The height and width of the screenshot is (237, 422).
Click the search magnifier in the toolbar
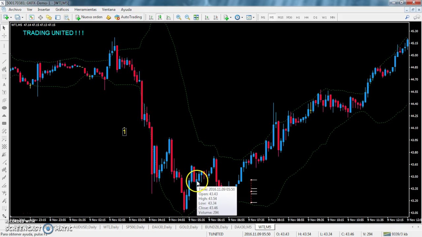point(407,17)
